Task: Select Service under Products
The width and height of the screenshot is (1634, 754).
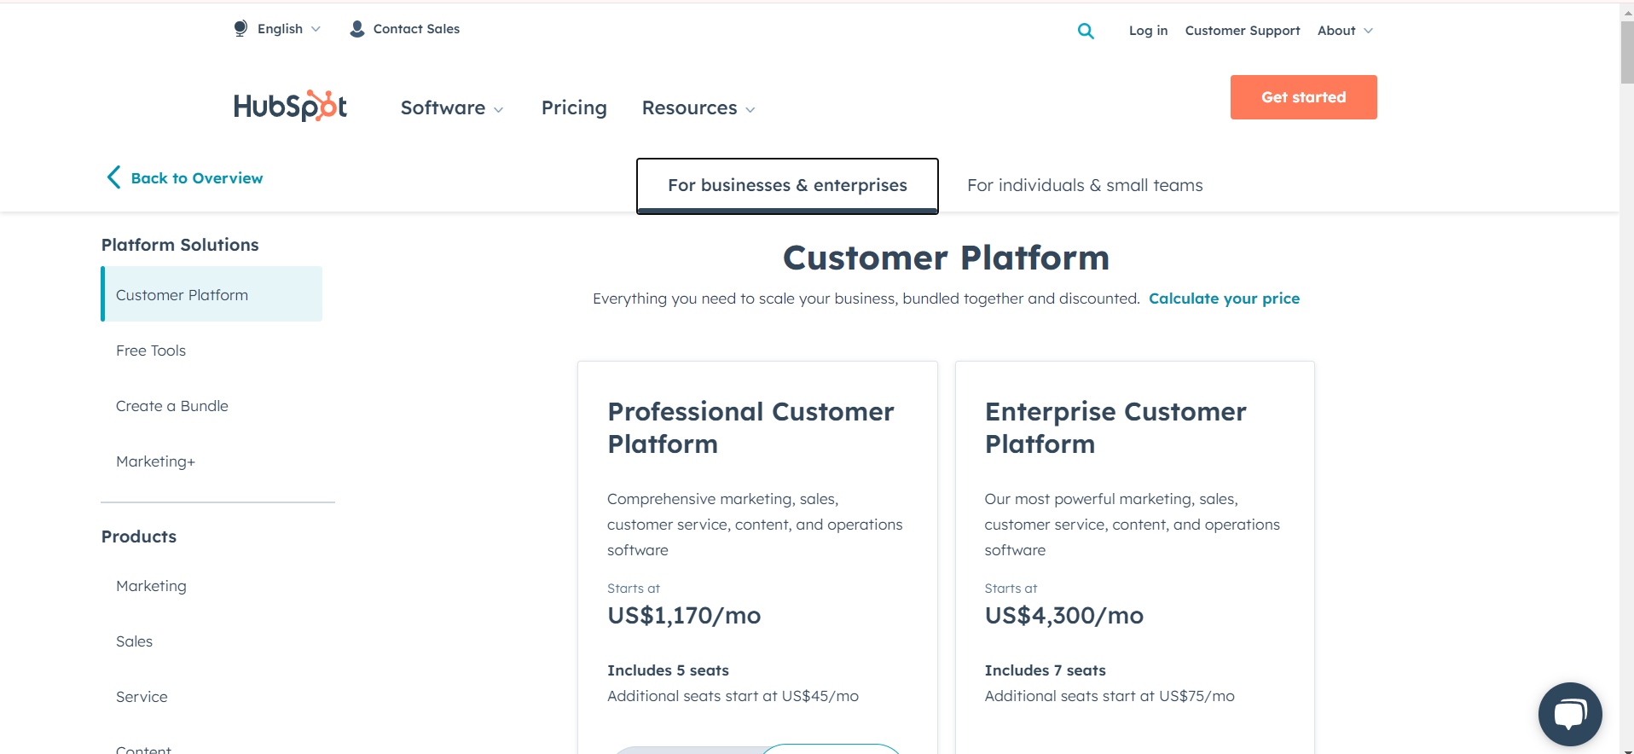Action: (x=142, y=697)
